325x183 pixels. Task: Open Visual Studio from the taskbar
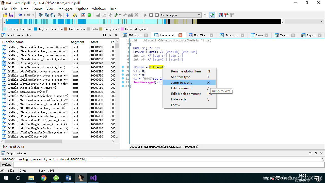(x=93, y=178)
